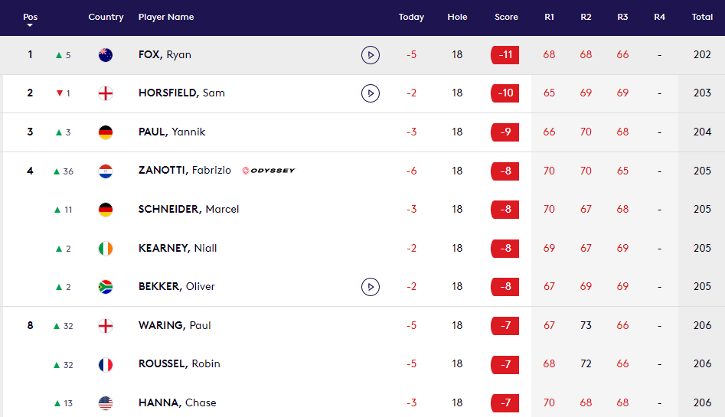Image resolution: width=725 pixels, height=417 pixels.
Task: Open PAUL, Yannik player page
Action: pos(171,132)
